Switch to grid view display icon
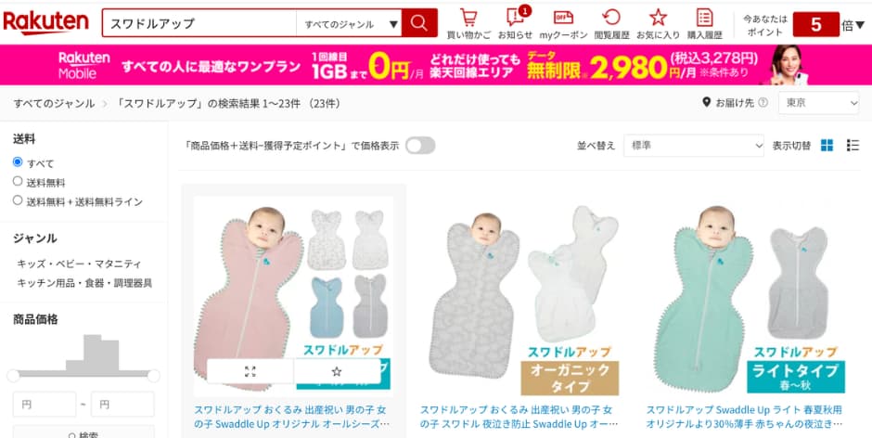 point(827,146)
